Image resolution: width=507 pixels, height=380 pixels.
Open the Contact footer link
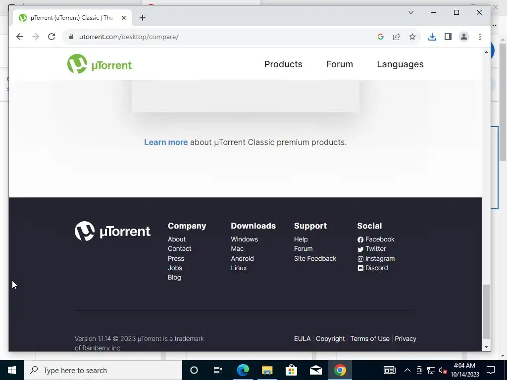click(x=179, y=248)
